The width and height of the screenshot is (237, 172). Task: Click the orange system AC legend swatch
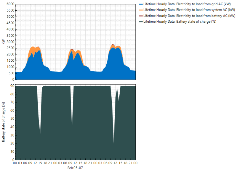pos(141,10)
